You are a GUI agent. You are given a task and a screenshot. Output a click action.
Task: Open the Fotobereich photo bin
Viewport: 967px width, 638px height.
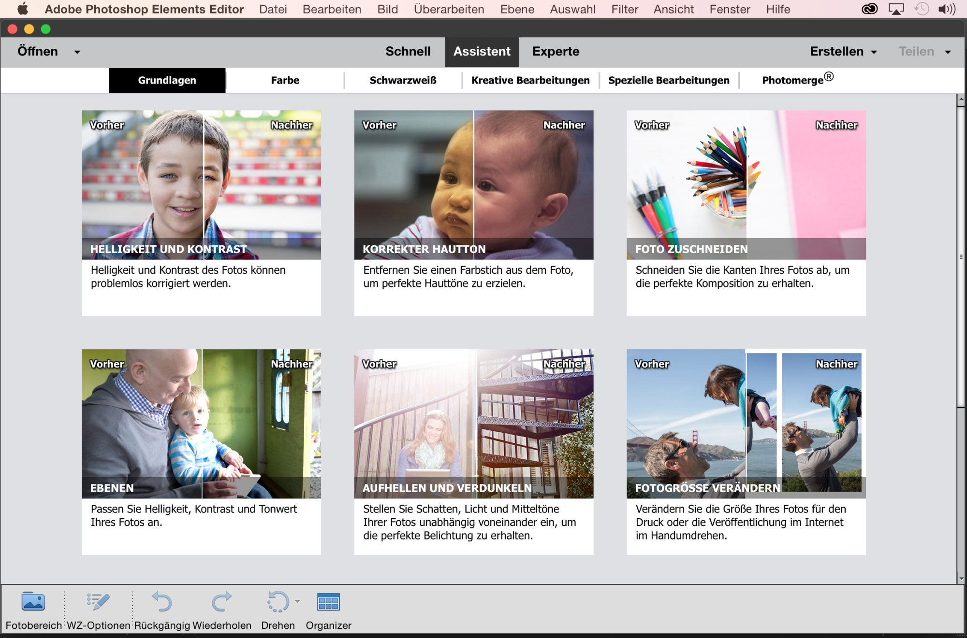(x=33, y=602)
